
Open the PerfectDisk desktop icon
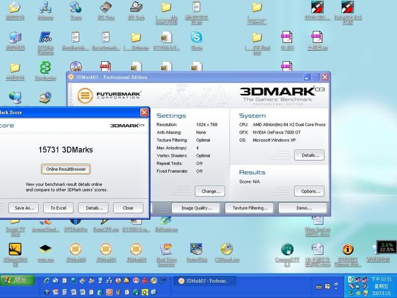tap(197, 253)
